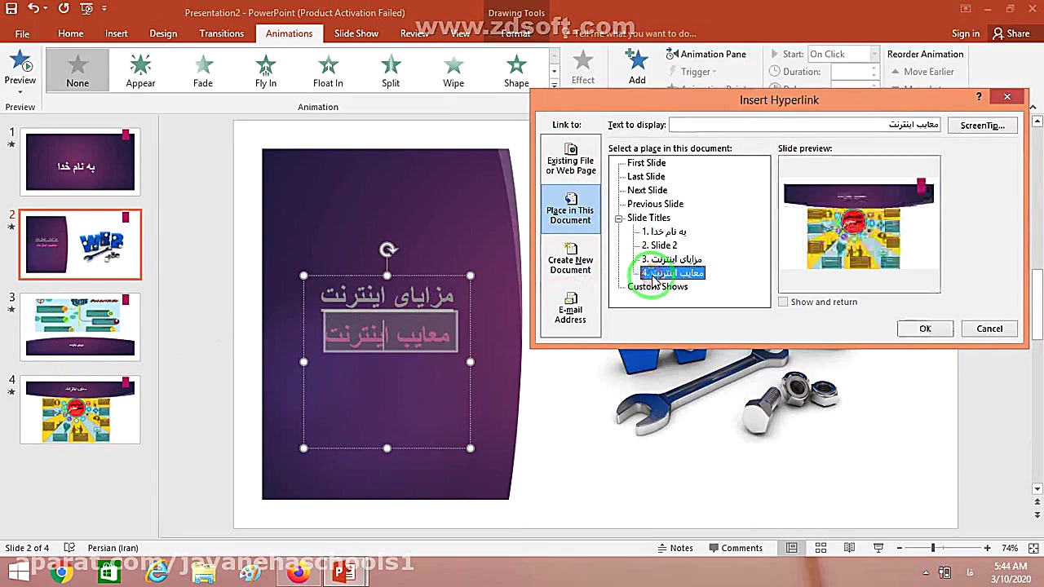Viewport: 1044px width, 587px height.
Task: Switch to the Insert tab
Action: pos(116,33)
